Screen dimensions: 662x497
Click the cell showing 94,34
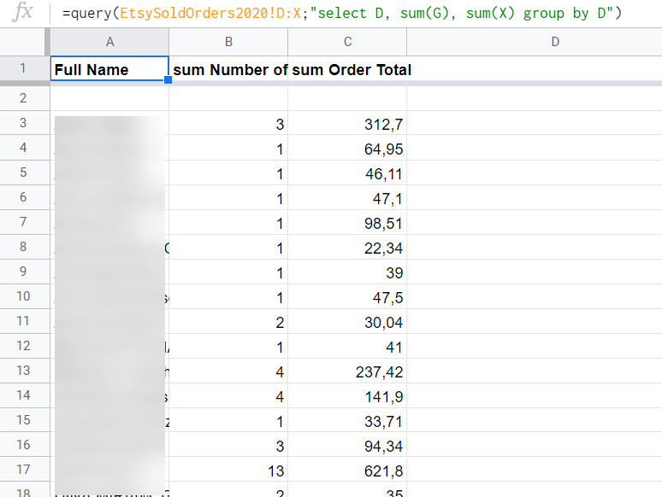(347, 446)
